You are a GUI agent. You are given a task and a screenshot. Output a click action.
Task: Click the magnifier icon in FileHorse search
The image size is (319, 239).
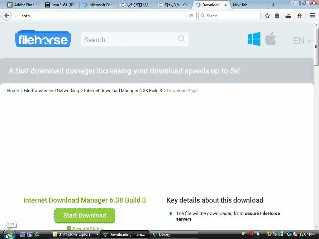click(x=182, y=39)
